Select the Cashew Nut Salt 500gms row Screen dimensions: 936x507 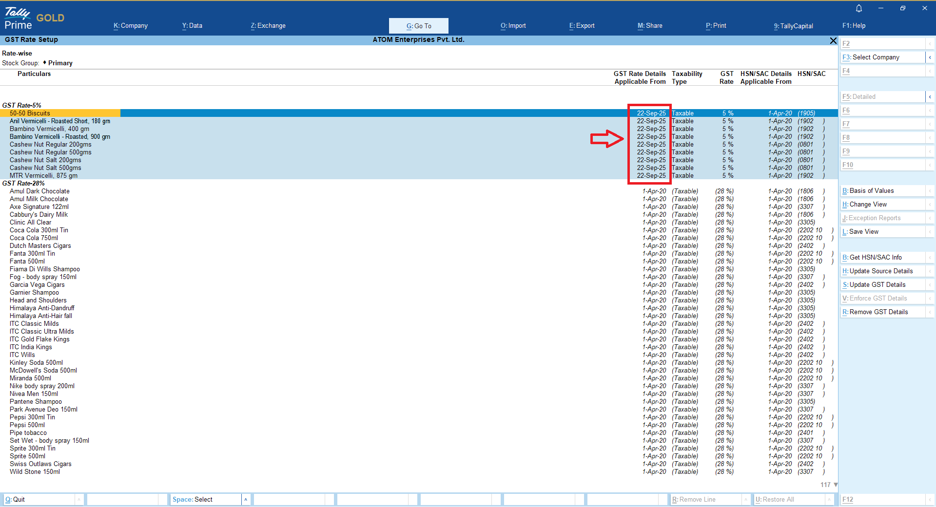[x=45, y=168]
